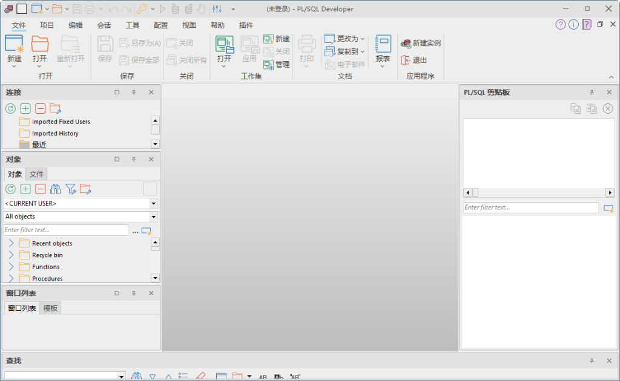Pin the 连接 panel

pos(134,92)
